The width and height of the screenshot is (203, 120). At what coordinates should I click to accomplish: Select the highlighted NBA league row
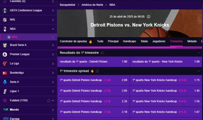[x=28, y=37]
